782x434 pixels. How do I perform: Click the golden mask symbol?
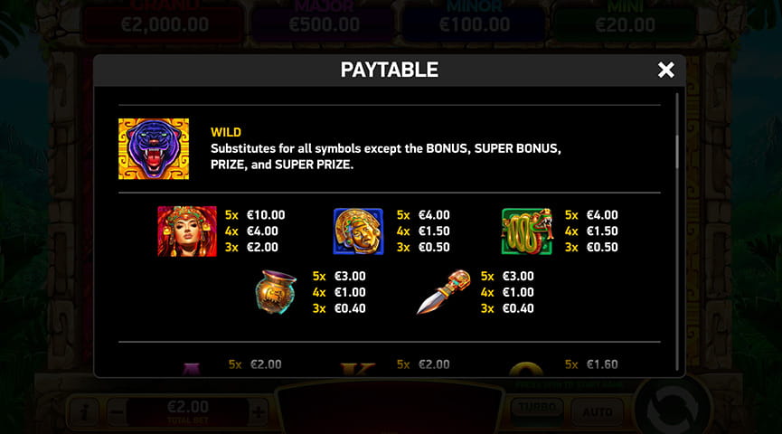click(358, 231)
